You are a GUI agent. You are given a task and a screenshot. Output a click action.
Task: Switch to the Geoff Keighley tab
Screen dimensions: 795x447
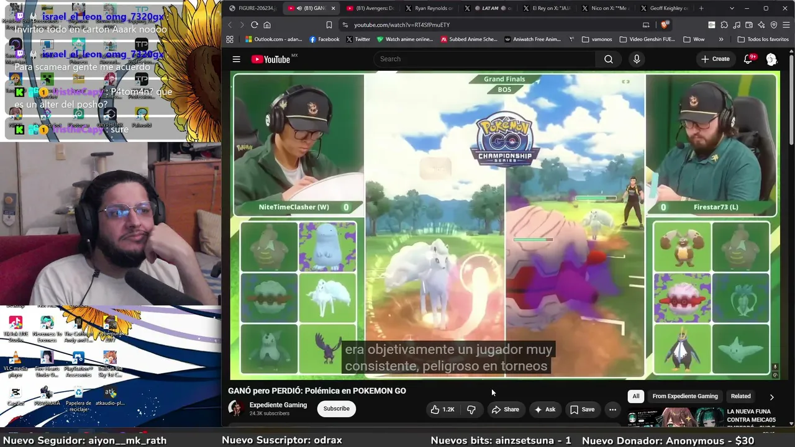663,8
